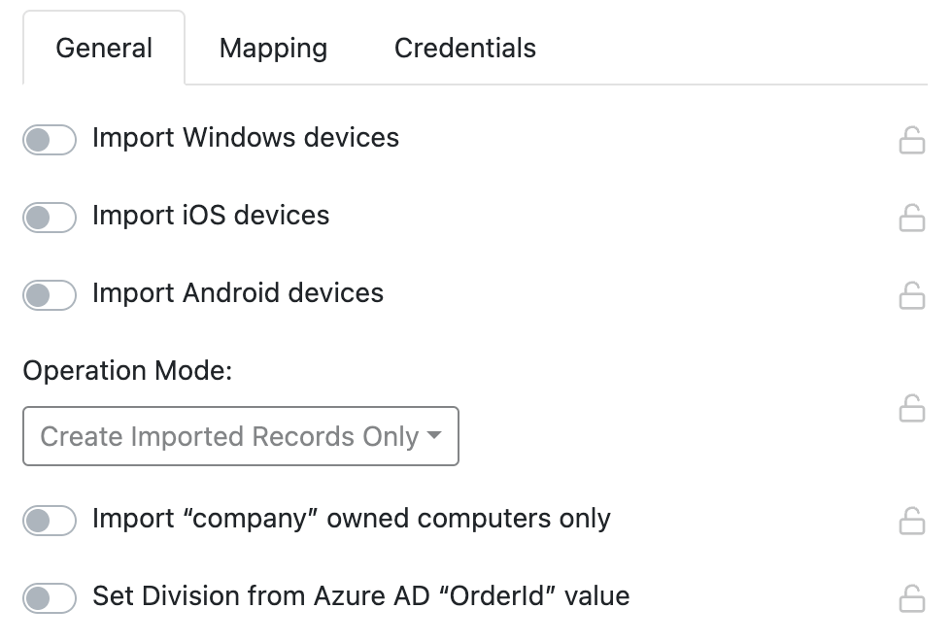The height and width of the screenshot is (643, 952).
Task: Switch to the Mapping tab
Action: pyautogui.click(x=273, y=48)
